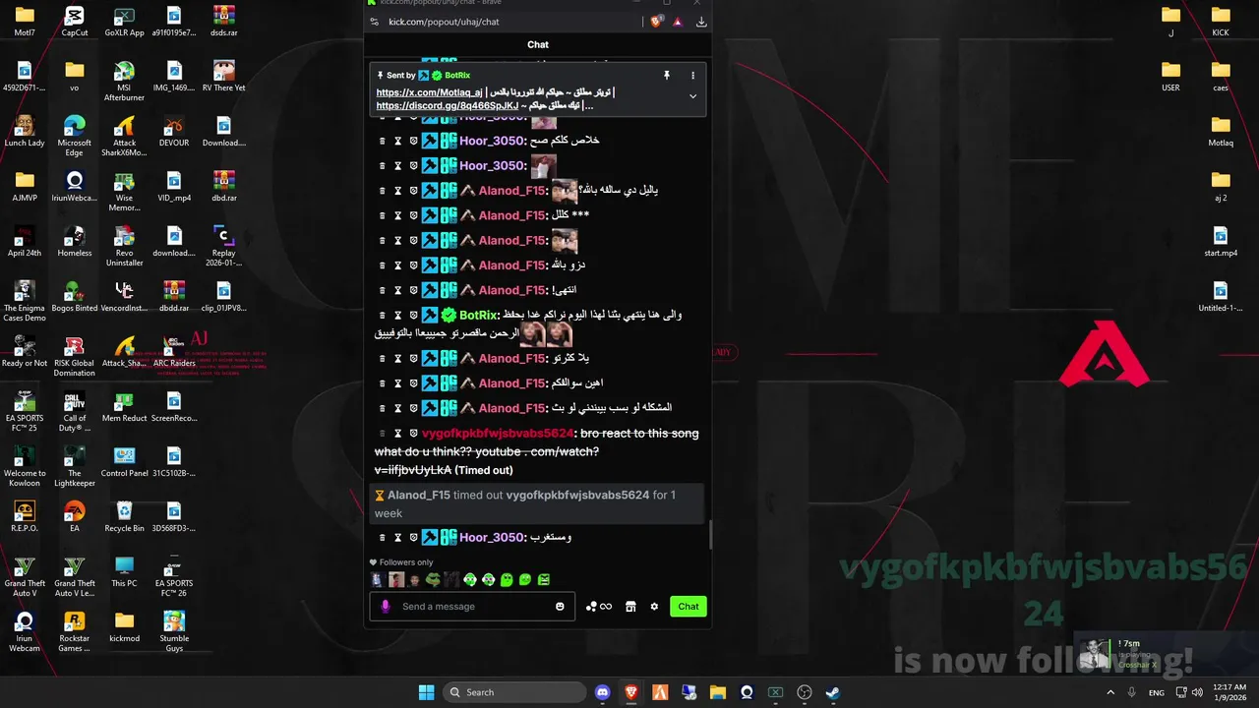The height and width of the screenshot is (708, 1259).
Task: Select the DEVOUR desktop icon
Action: pos(174,132)
